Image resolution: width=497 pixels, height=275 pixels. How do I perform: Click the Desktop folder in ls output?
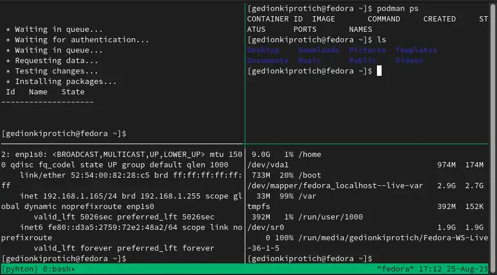pos(263,50)
